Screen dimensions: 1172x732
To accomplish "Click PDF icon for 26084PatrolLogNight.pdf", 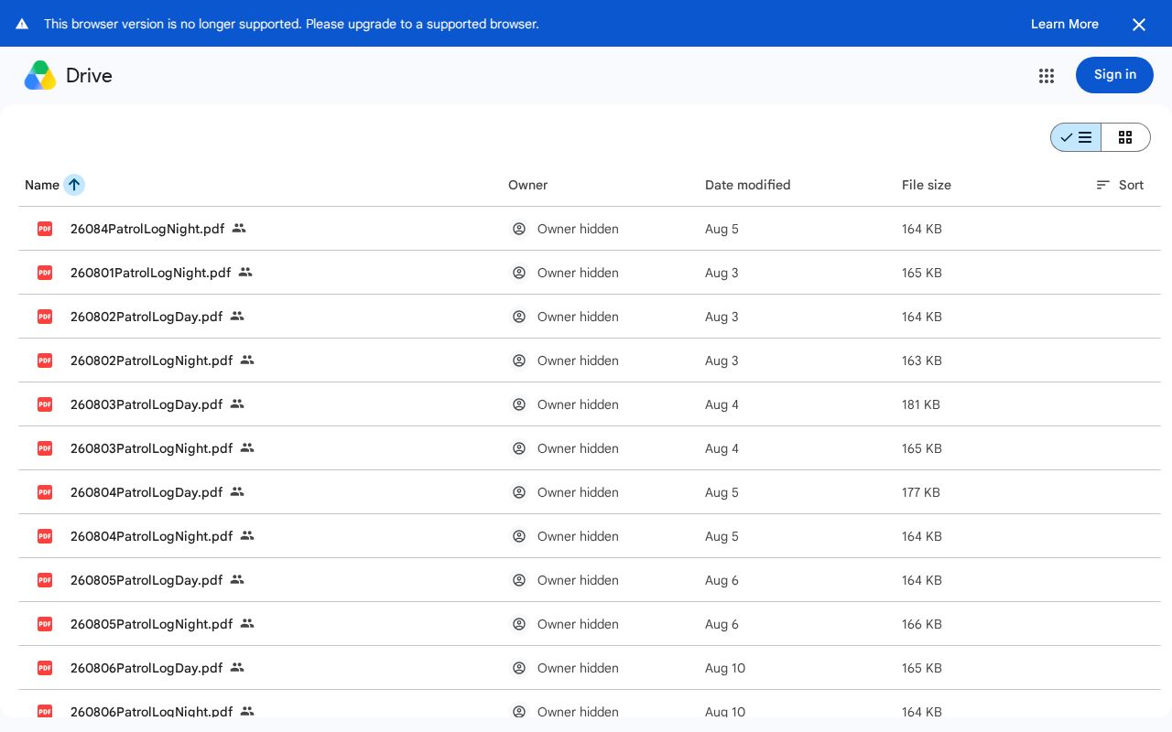I will point(45,229).
